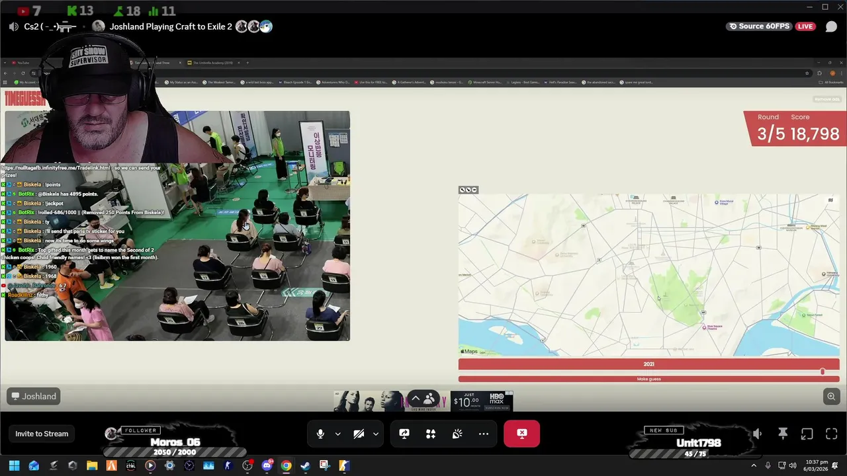The image size is (847, 476).
Task: Open the activities launcher
Action: [x=431, y=434]
